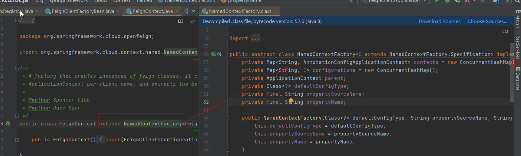Viewport: 521px width, 156px height.
Task: Click the yellow intention lightbulb on line 32
Action: pyautogui.click(x=291, y=100)
